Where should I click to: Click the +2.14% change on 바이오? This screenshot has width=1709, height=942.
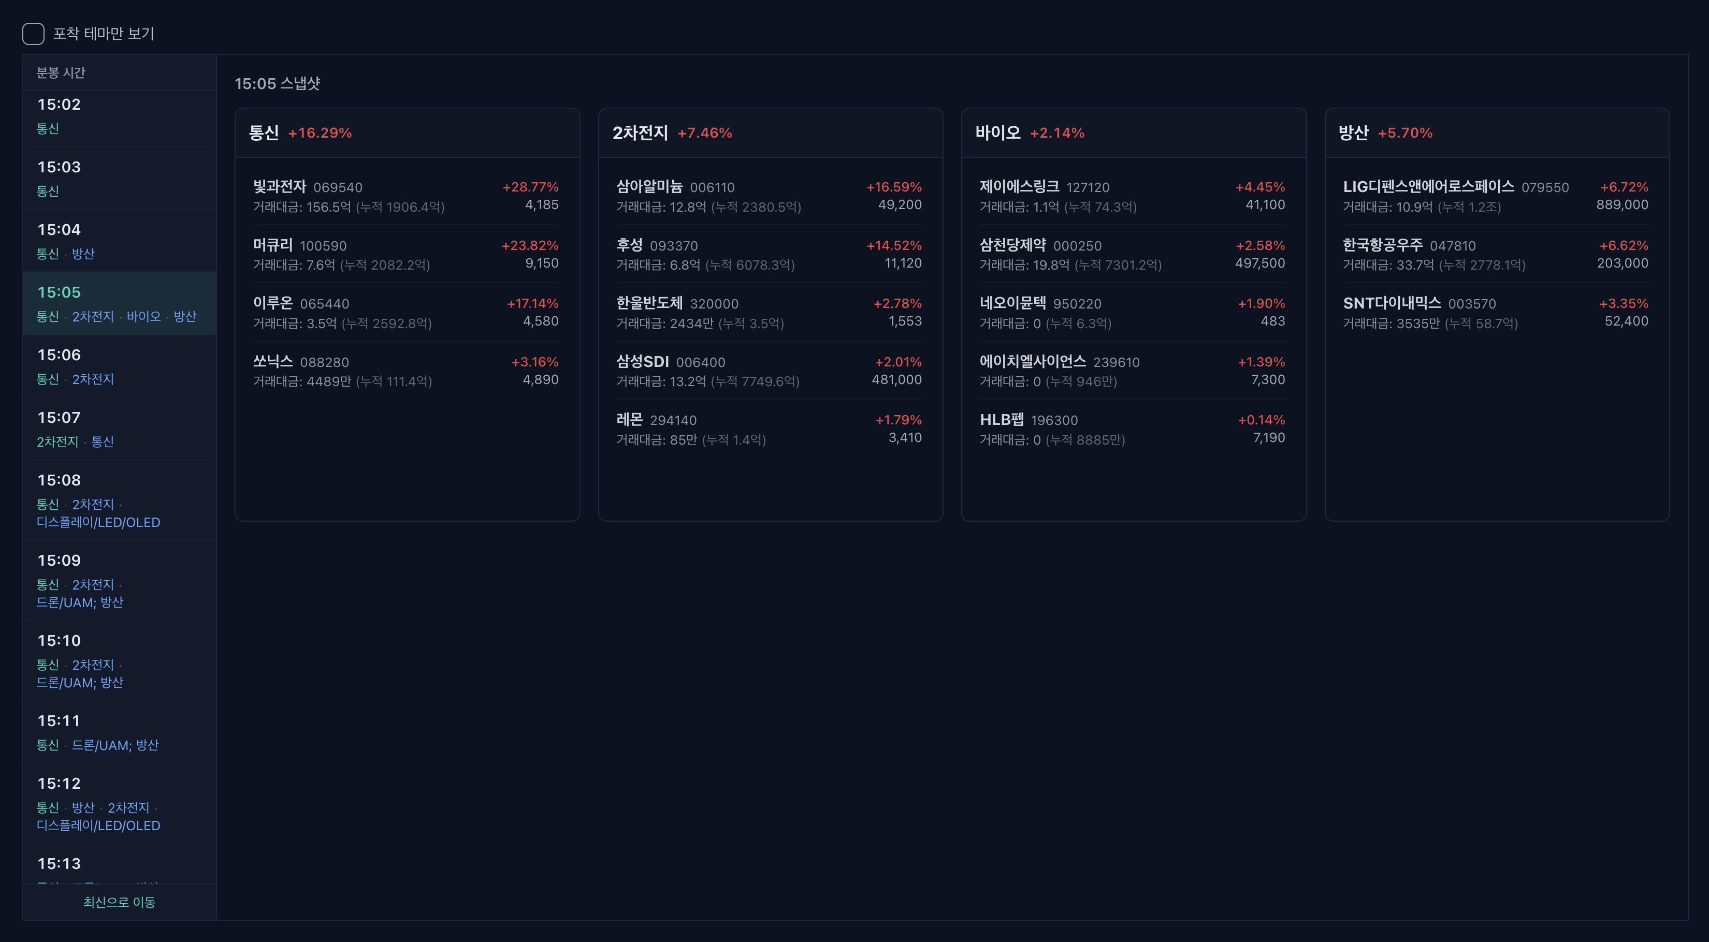point(1057,133)
